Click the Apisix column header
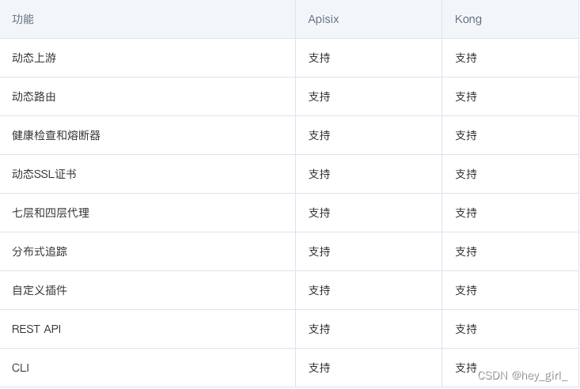Viewport: 580px width, 389px height. [324, 19]
